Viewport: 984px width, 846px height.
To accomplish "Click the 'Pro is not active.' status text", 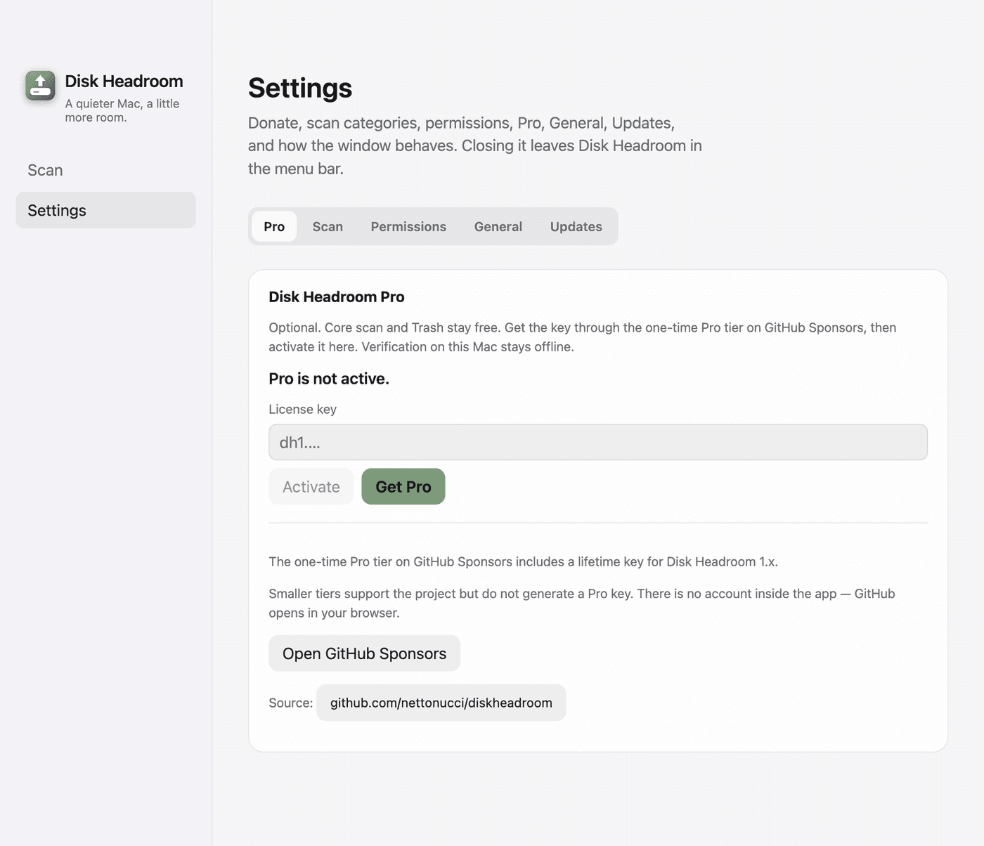I will click(x=329, y=379).
